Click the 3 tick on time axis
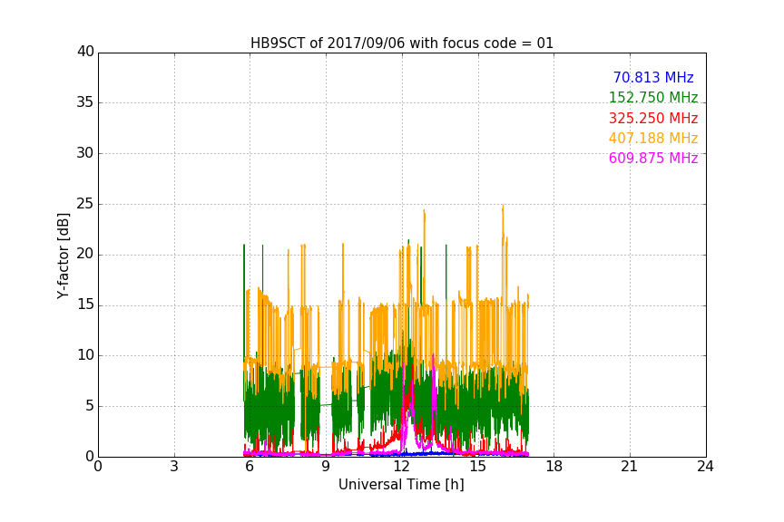The height and width of the screenshot is (522, 784). click(174, 467)
